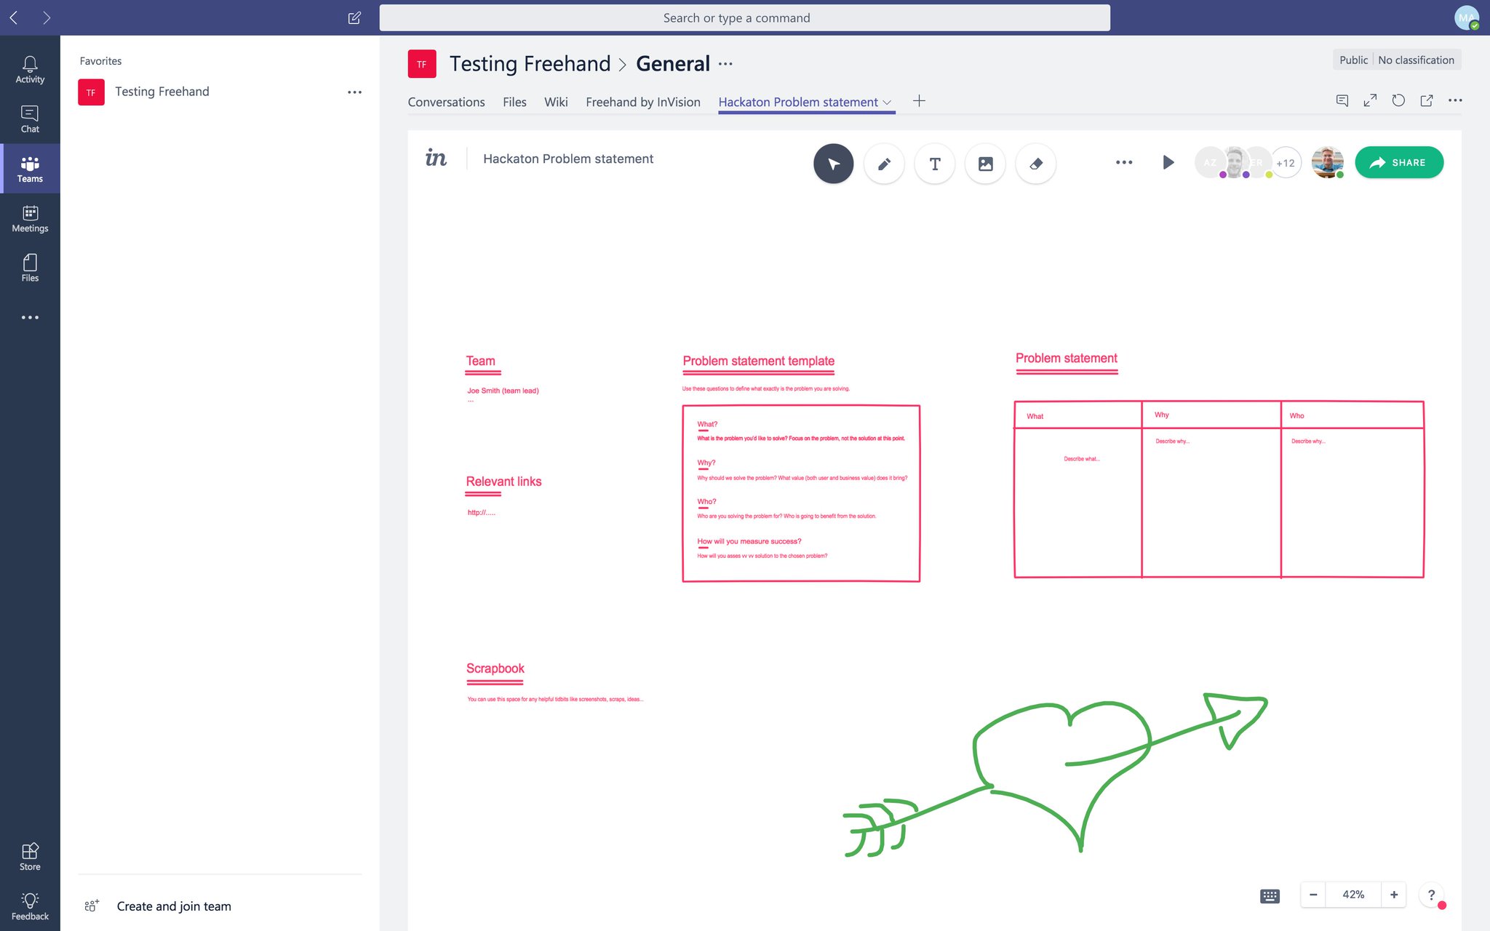Expand Hackaton Problem statement tab dropdown
Viewport: 1490px width, 931px height.
click(887, 103)
